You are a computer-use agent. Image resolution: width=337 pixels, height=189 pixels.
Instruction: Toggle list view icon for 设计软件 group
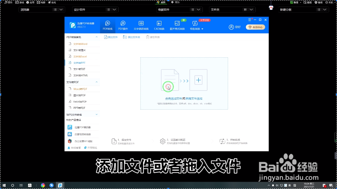(108, 10)
